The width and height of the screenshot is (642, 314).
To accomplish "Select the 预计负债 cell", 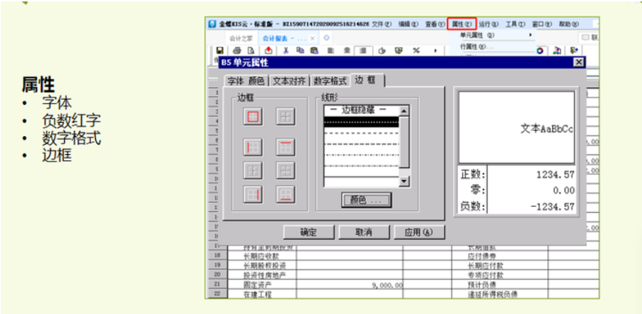I will (500, 284).
